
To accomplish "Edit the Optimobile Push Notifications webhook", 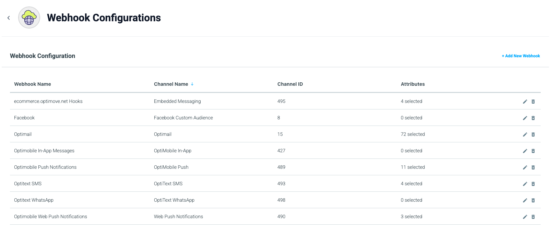I will click(525, 167).
